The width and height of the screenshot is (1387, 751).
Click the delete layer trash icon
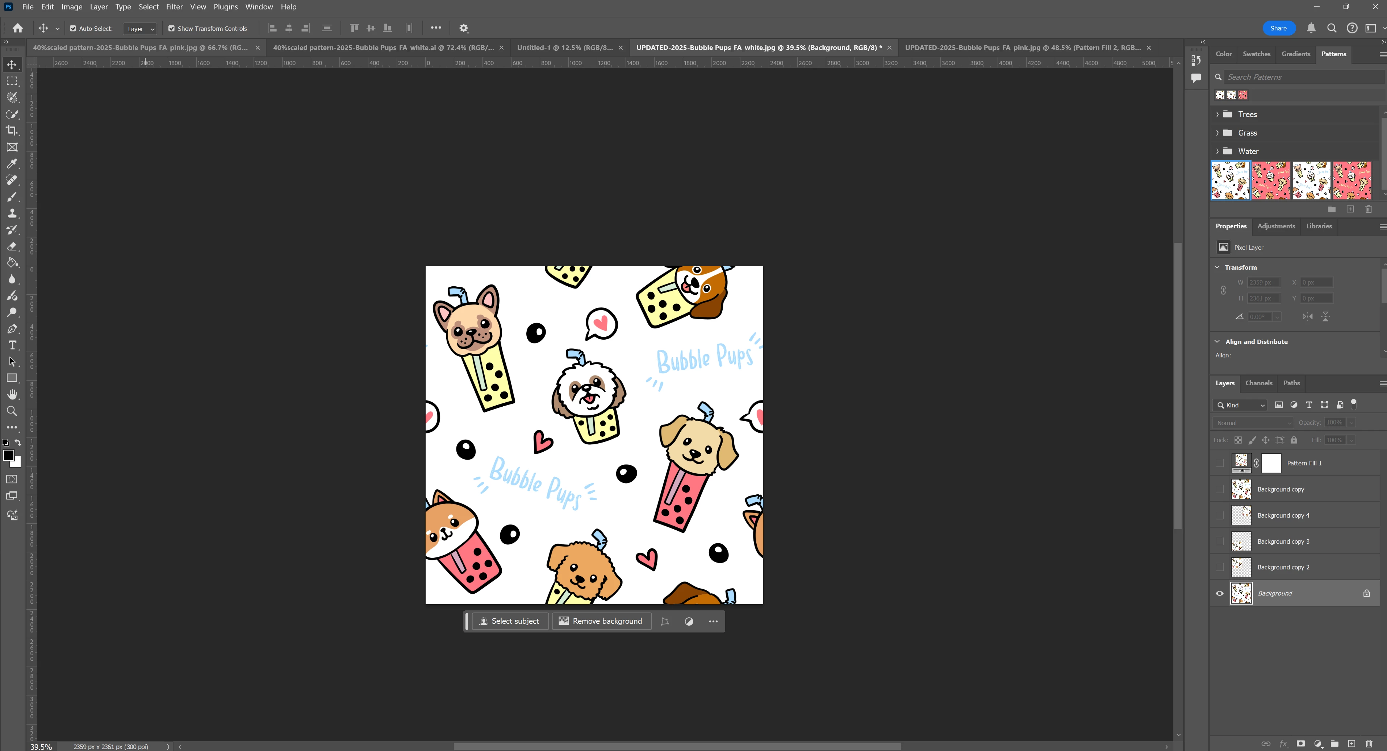tap(1369, 743)
